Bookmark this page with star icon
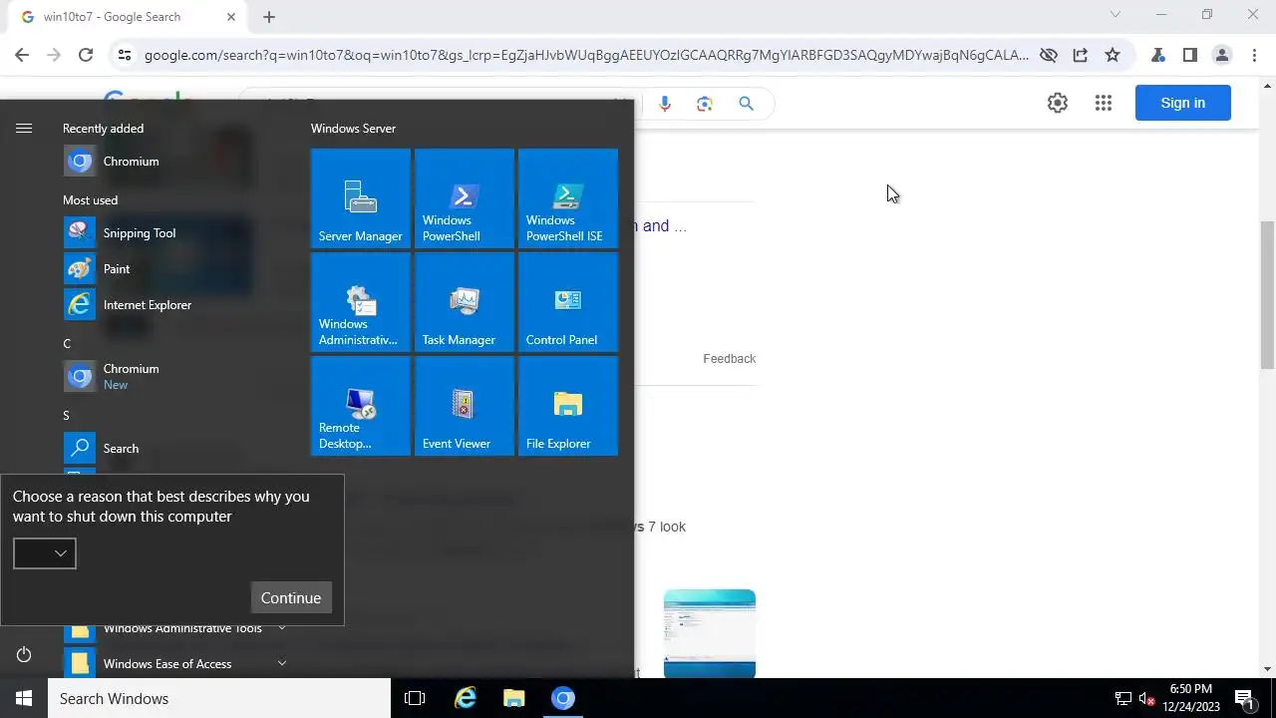This screenshot has width=1276, height=718. [x=1113, y=55]
